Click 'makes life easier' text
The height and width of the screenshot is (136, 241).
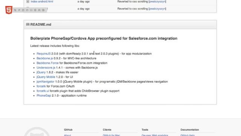coord(67,72)
